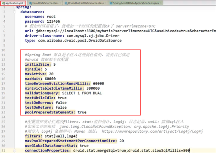This screenshot has width=216, height=153.
Task: Collapse the spring block fold marker
Action: [14, 7]
